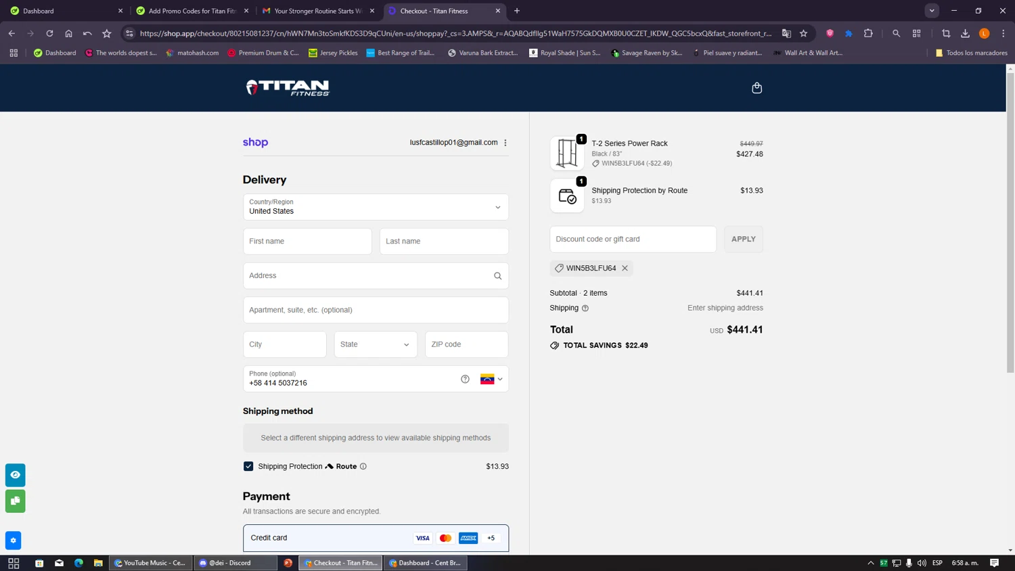1015x571 pixels.
Task: Switch to the Dashboard browser tab
Action: tap(66, 11)
